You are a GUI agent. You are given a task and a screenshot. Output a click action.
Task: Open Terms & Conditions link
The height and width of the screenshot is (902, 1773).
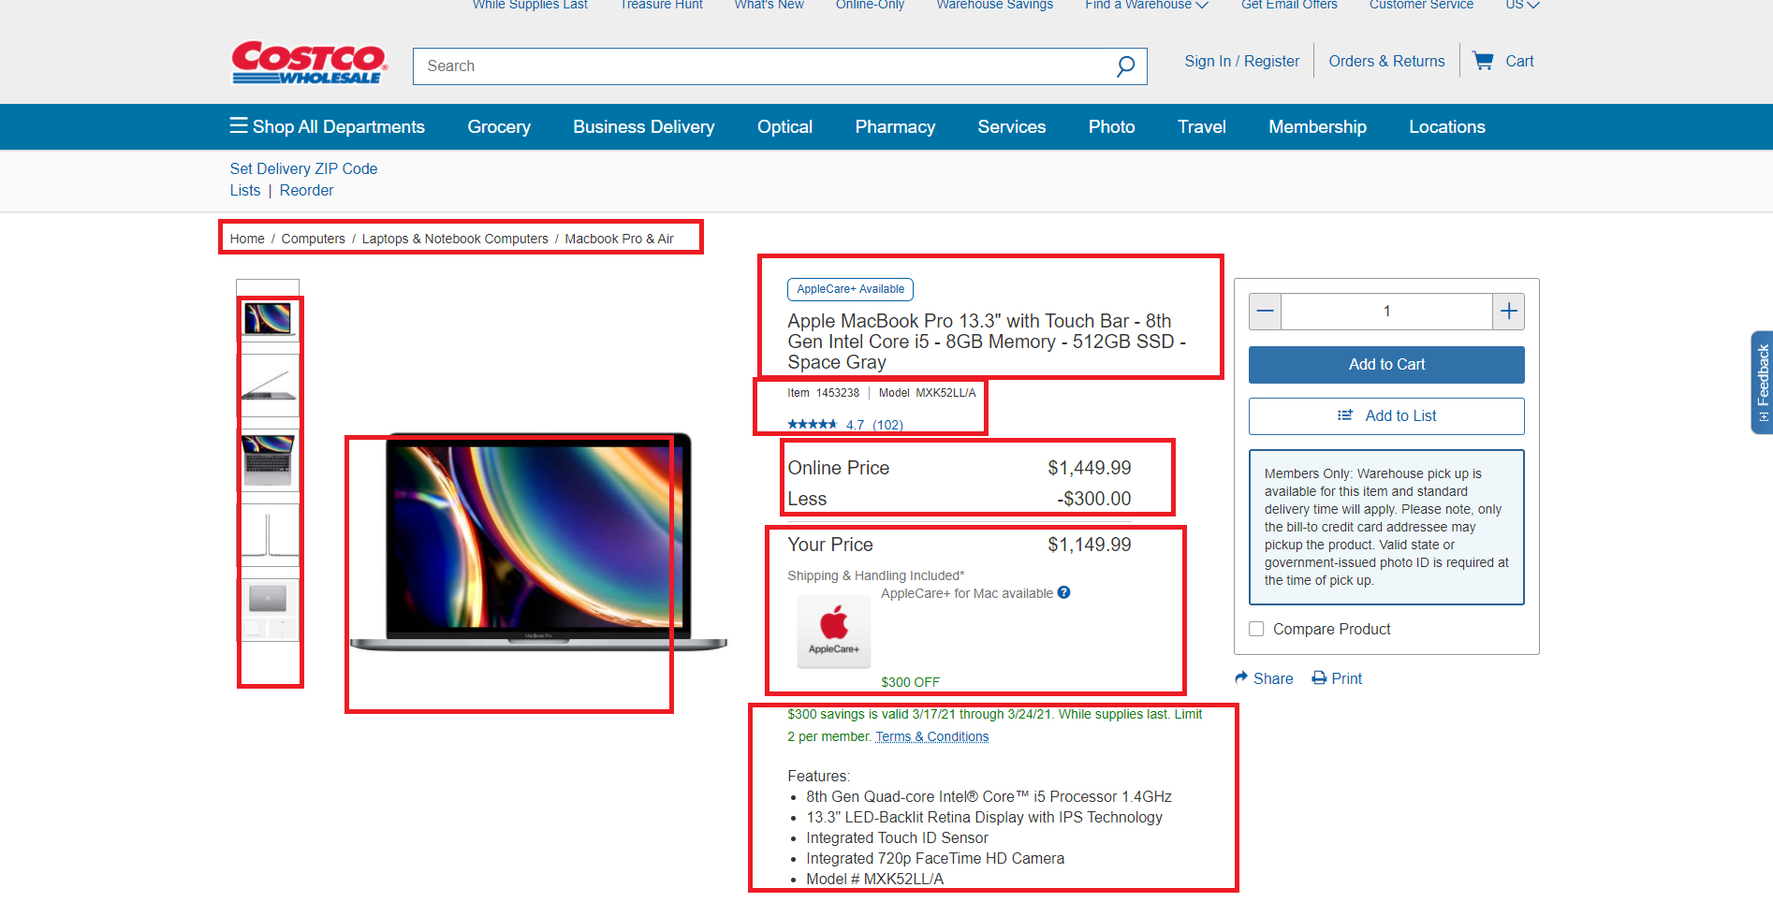pos(932,736)
